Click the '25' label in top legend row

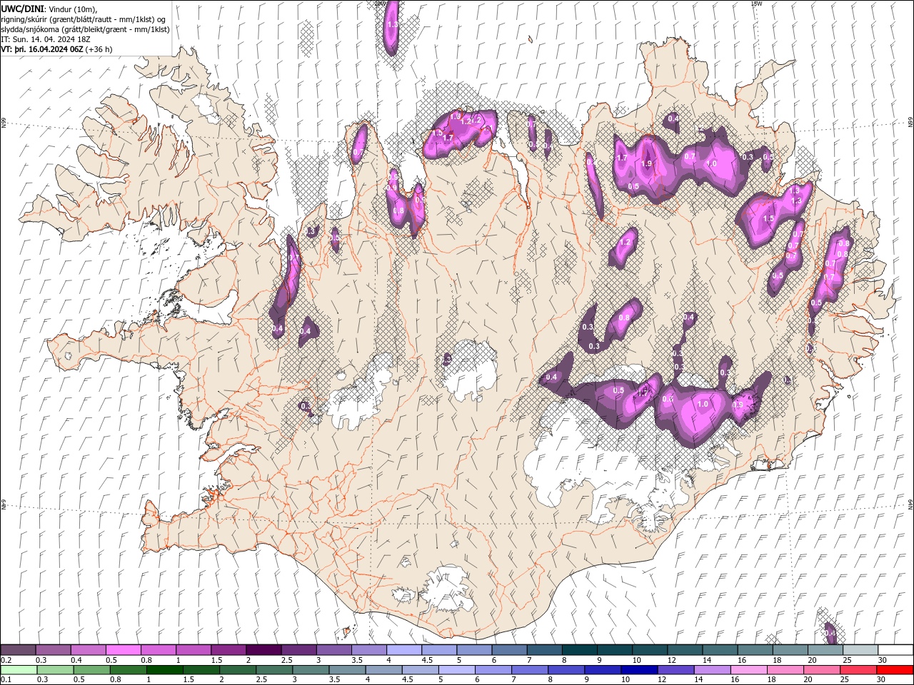pyautogui.click(x=847, y=660)
